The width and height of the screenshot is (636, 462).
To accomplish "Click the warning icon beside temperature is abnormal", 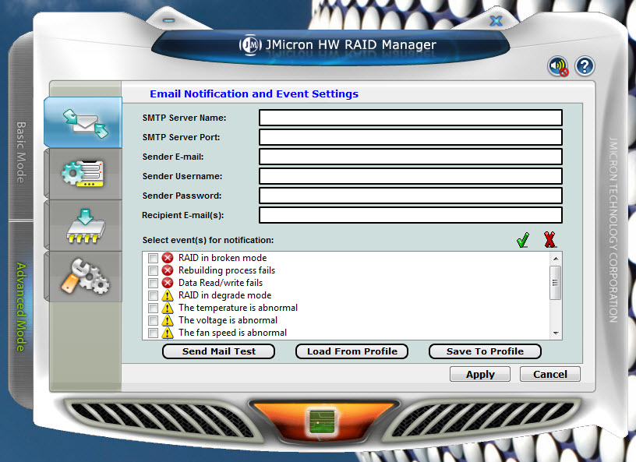I will 167,308.
